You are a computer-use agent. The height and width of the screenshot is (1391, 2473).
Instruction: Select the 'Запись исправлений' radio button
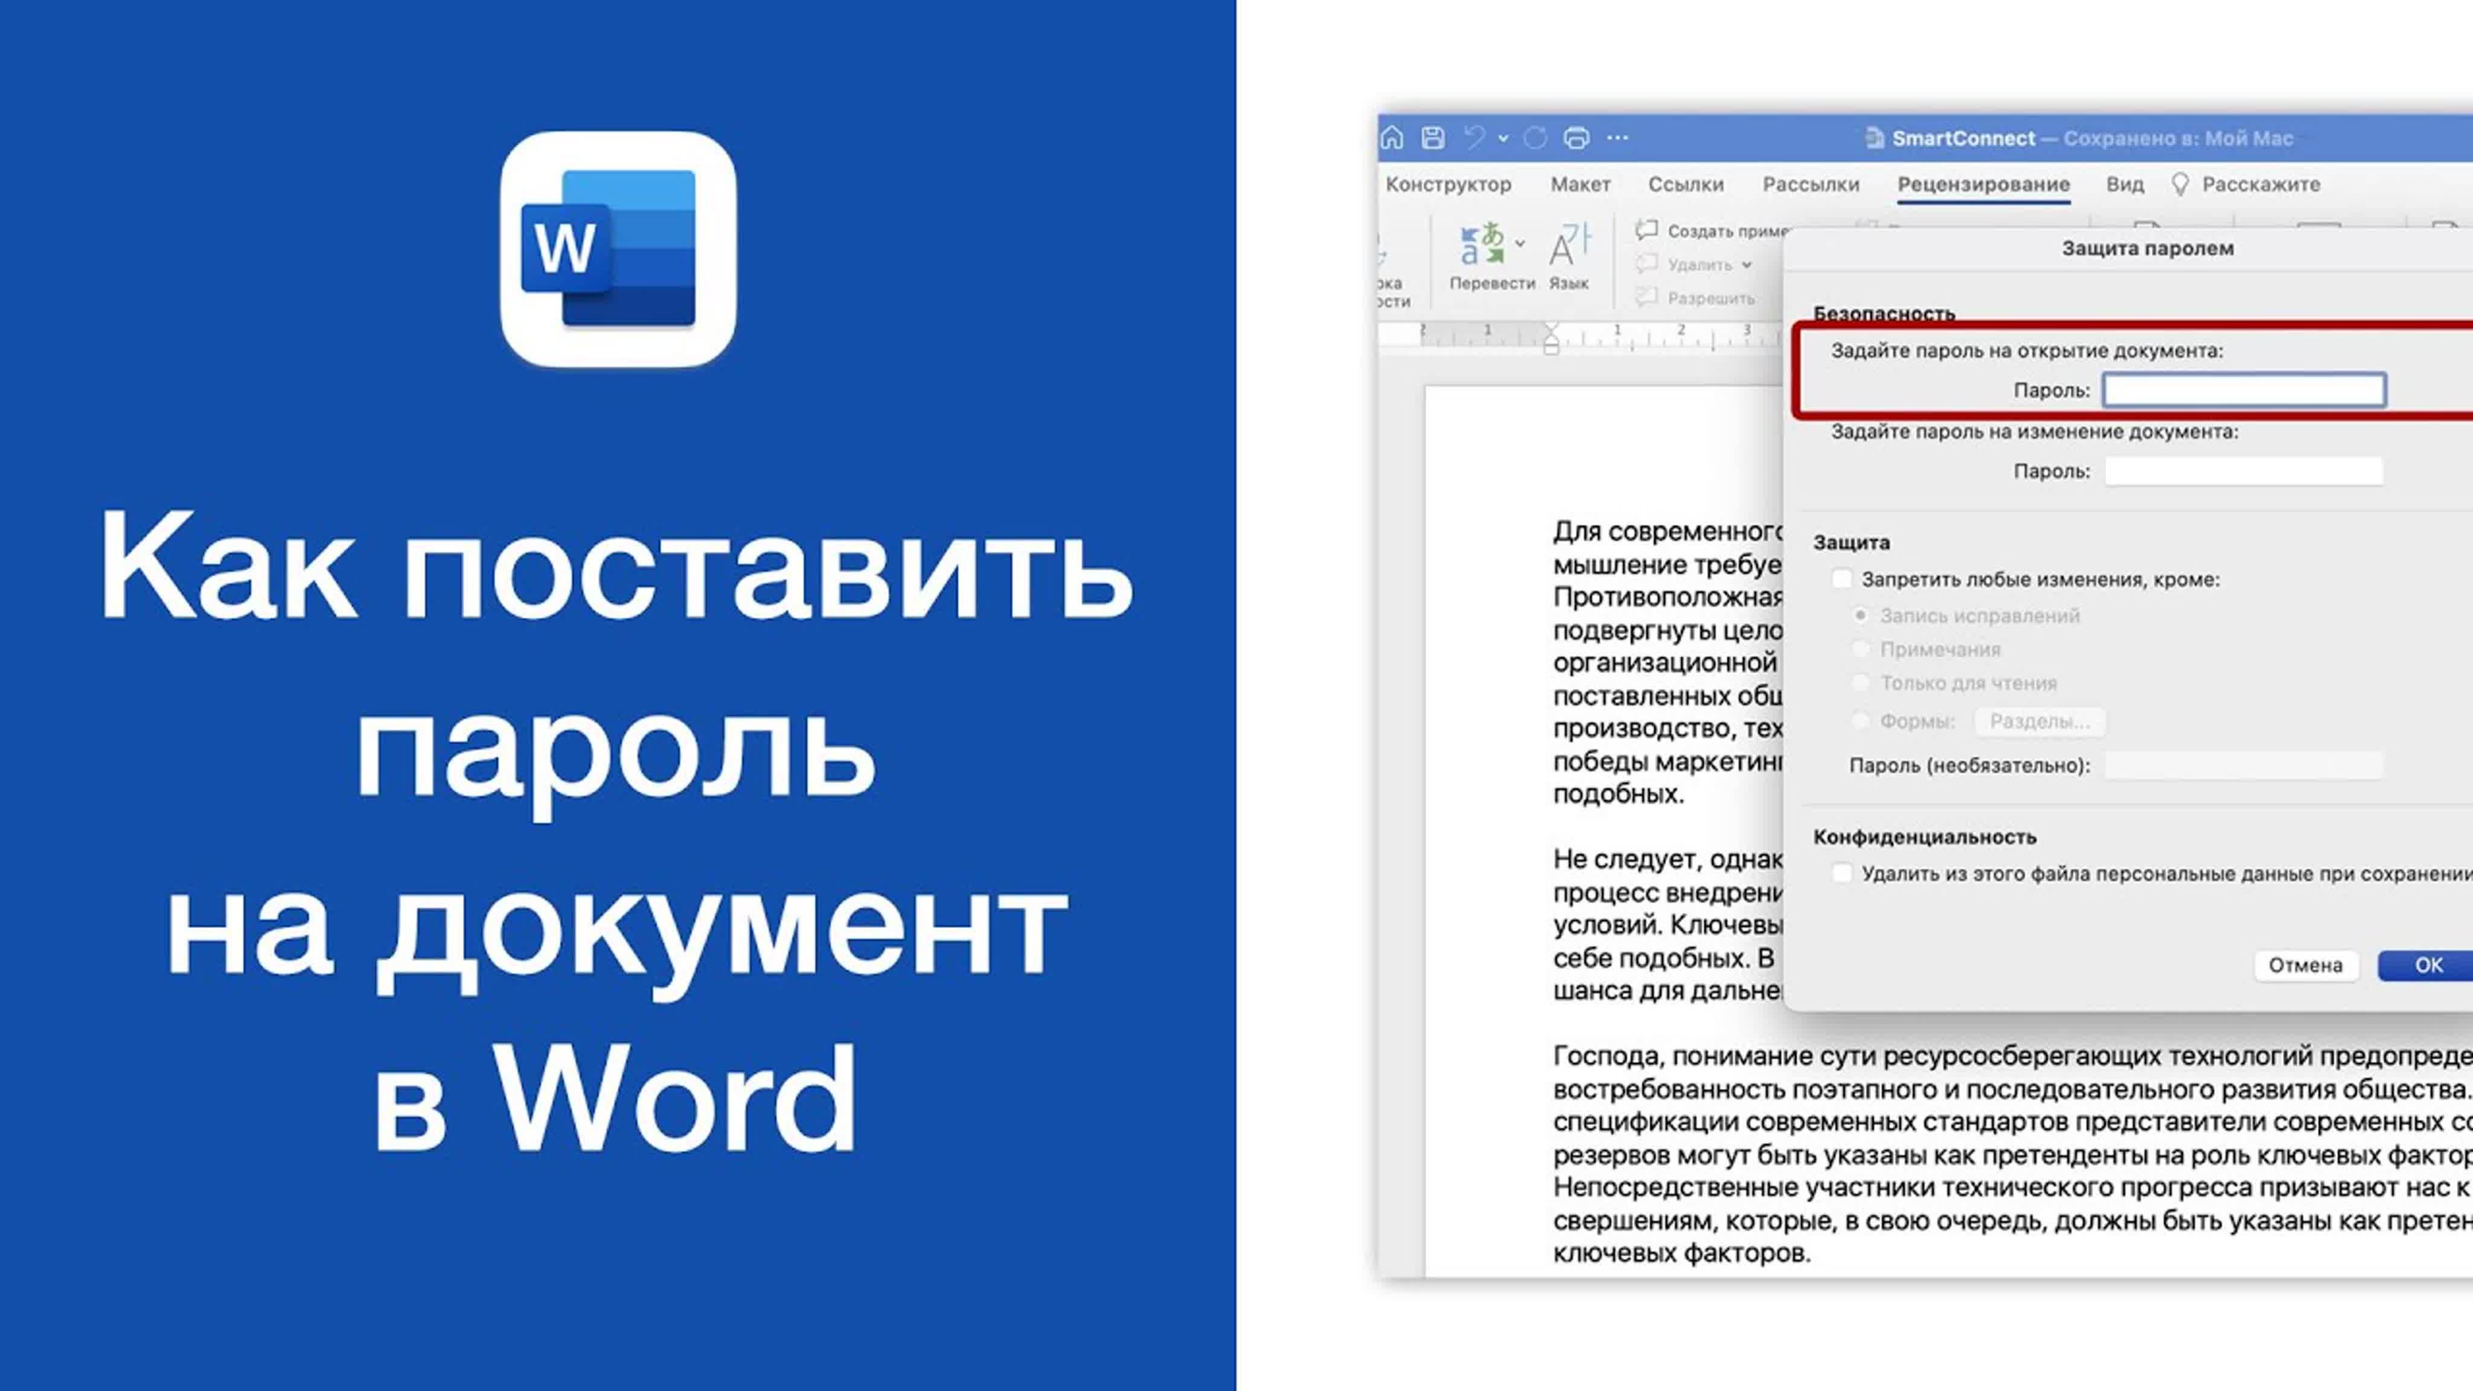1861,615
